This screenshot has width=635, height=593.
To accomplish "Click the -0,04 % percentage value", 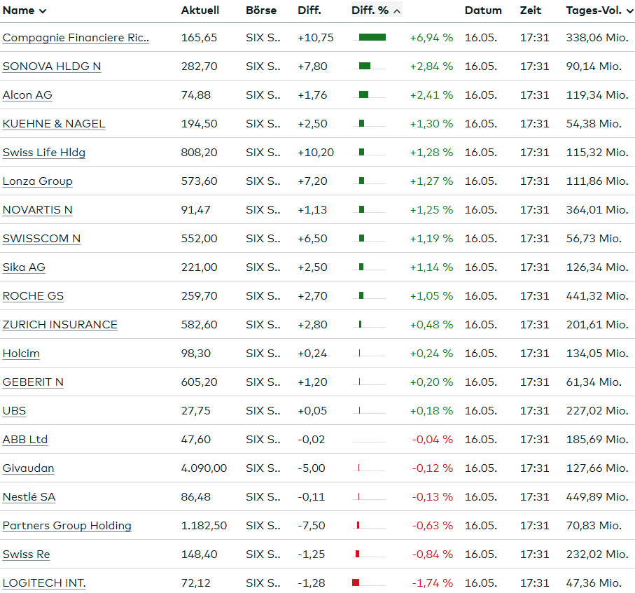I will click(433, 440).
